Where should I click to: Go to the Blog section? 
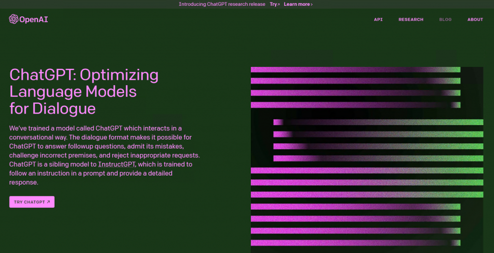(x=445, y=20)
